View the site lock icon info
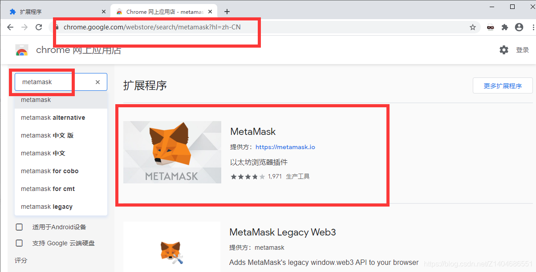 57,27
